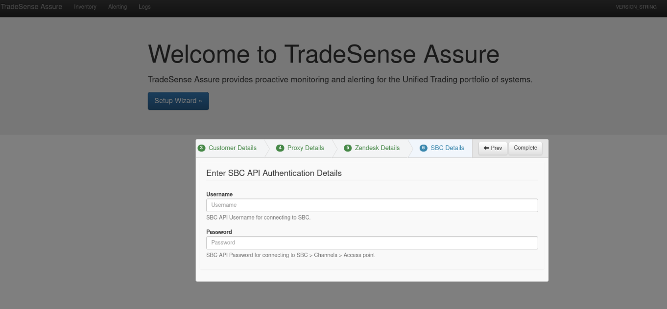Go back with the Prev button
667x309 pixels.
tap(493, 148)
